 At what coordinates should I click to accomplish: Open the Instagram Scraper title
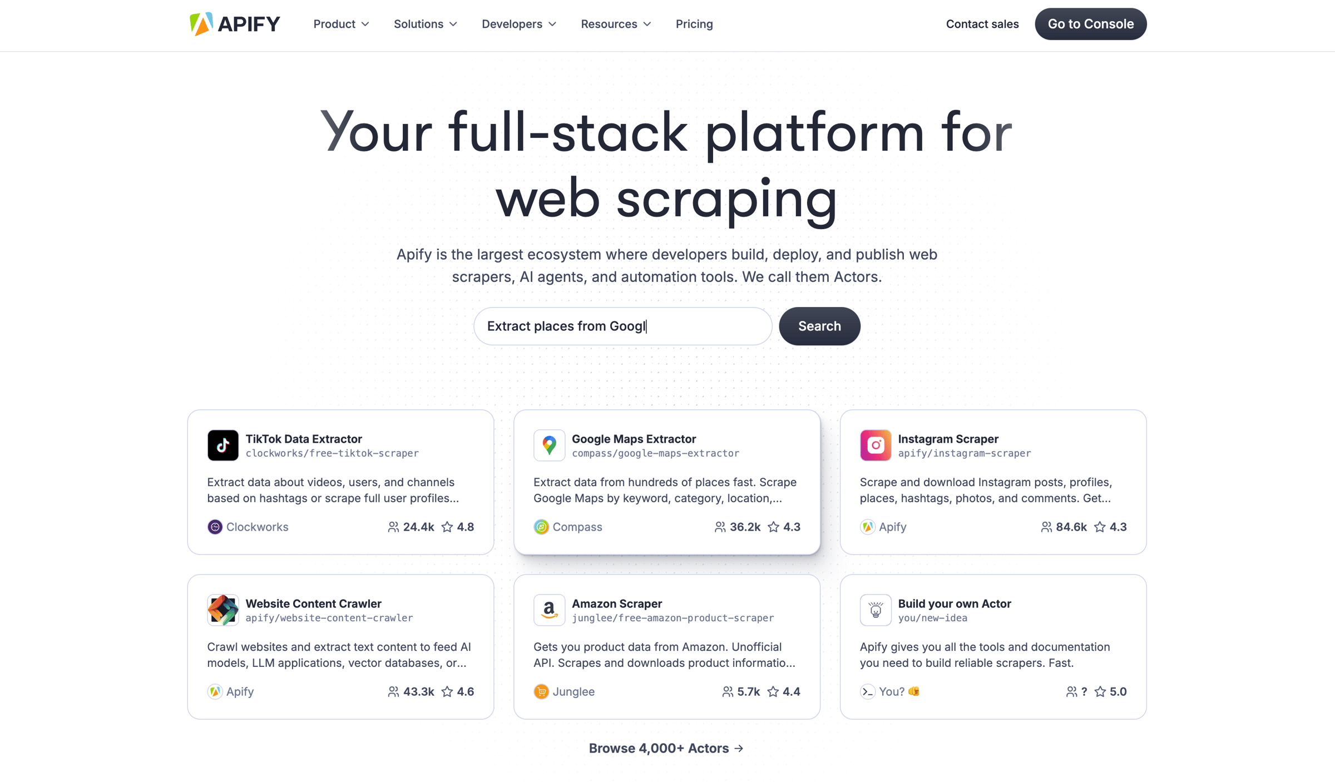(948, 439)
